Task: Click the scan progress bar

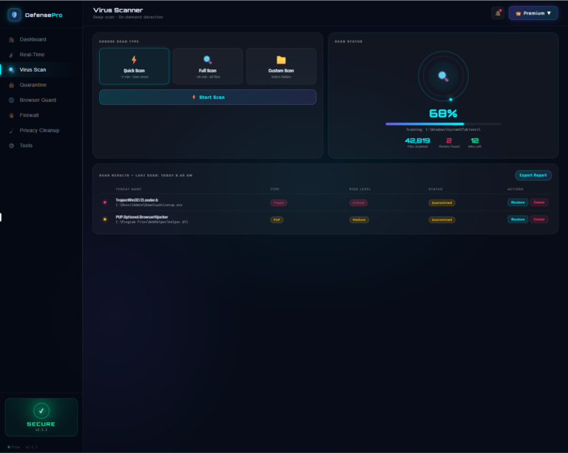Action: tap(443, 124)
